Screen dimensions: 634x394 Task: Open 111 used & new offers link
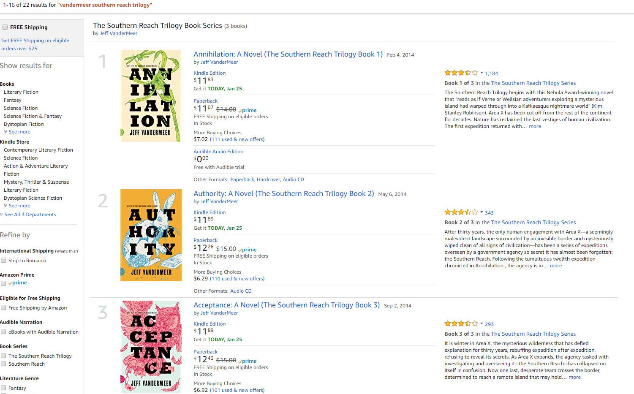click(x=237, y=139)
